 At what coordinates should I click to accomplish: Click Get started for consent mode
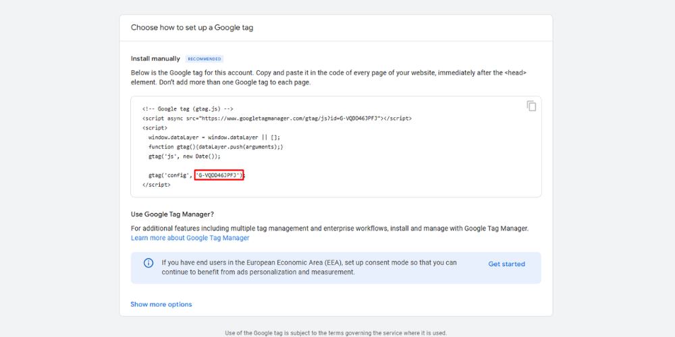(507, 264)
